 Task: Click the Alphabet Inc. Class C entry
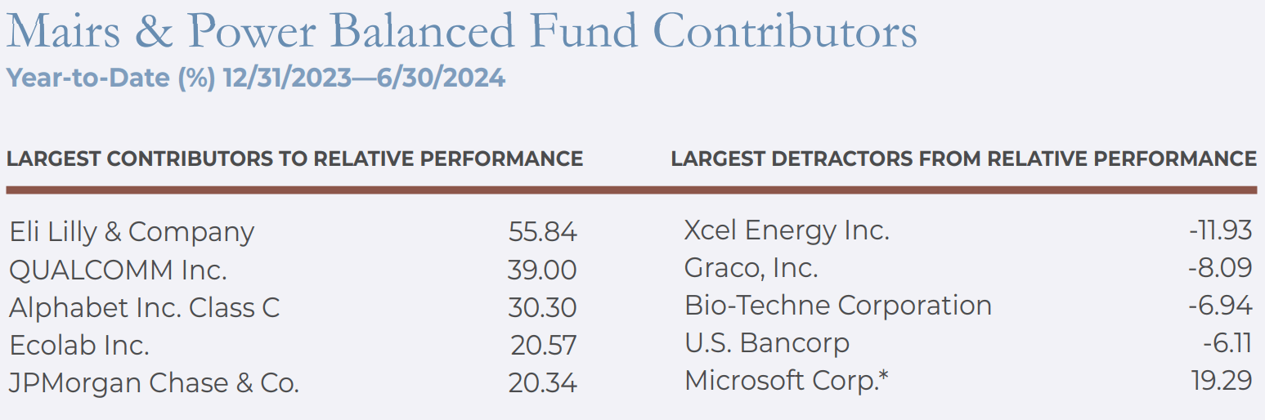(x=144, y=308)
